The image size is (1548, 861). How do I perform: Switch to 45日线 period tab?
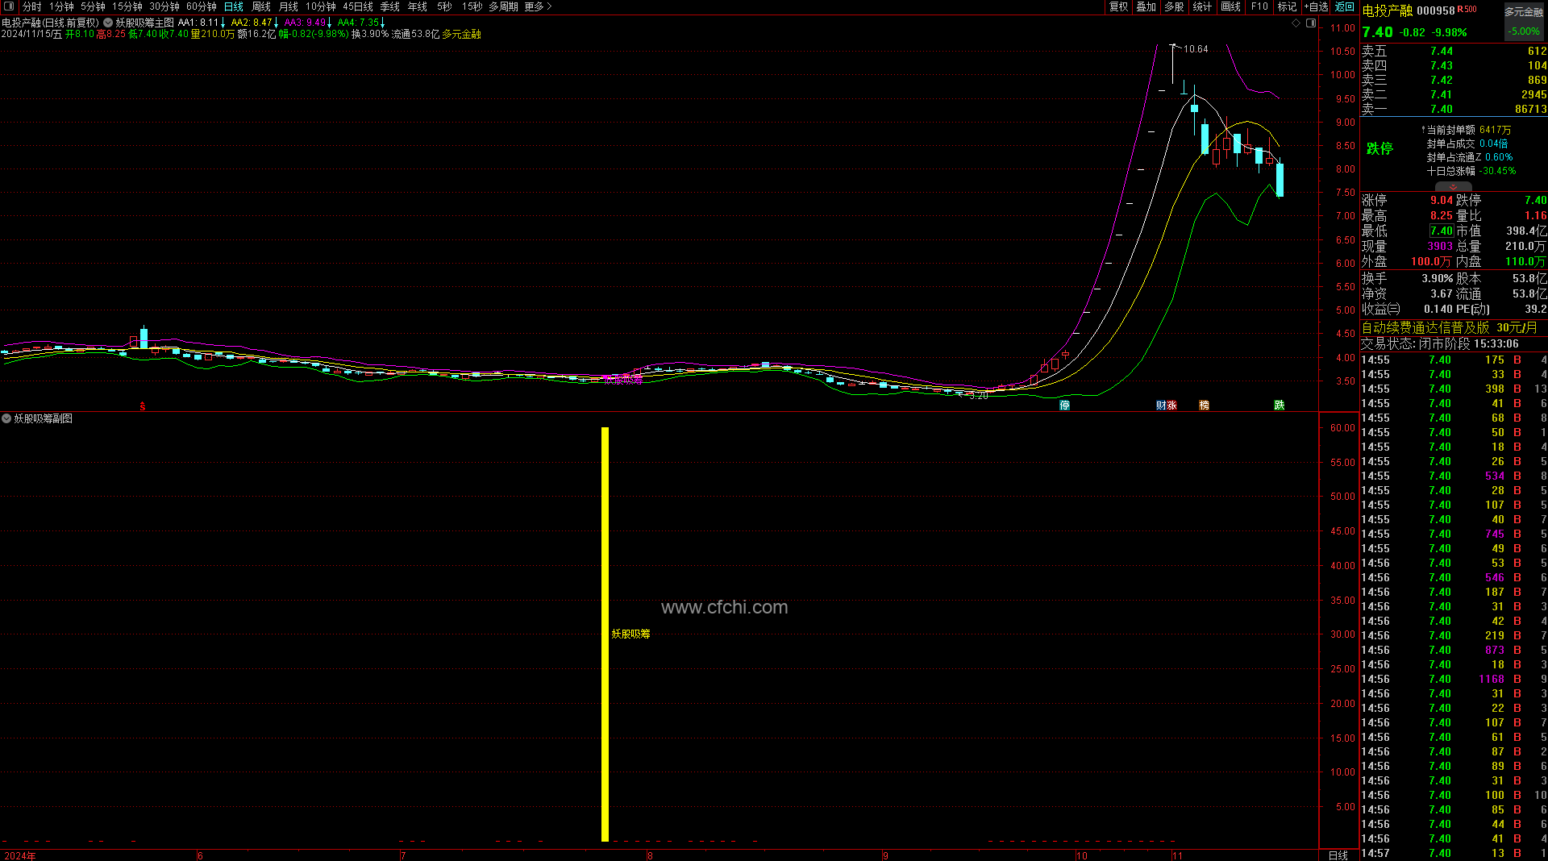[x=358, y=6]
